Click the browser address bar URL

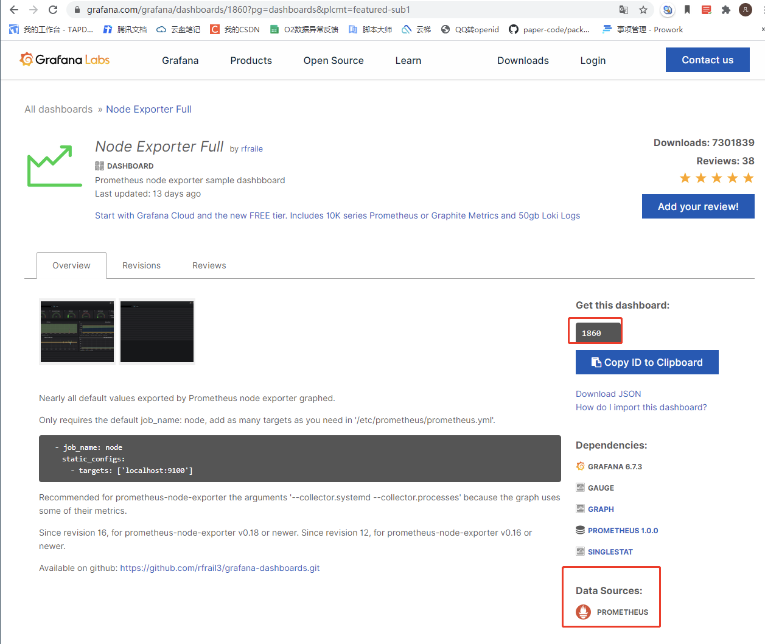(x=248, y=10)
